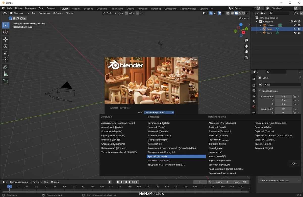The height and width of the screenshot is (197, 303).
Task: Jump to timeline start frame
Action: tap(118, 182)
